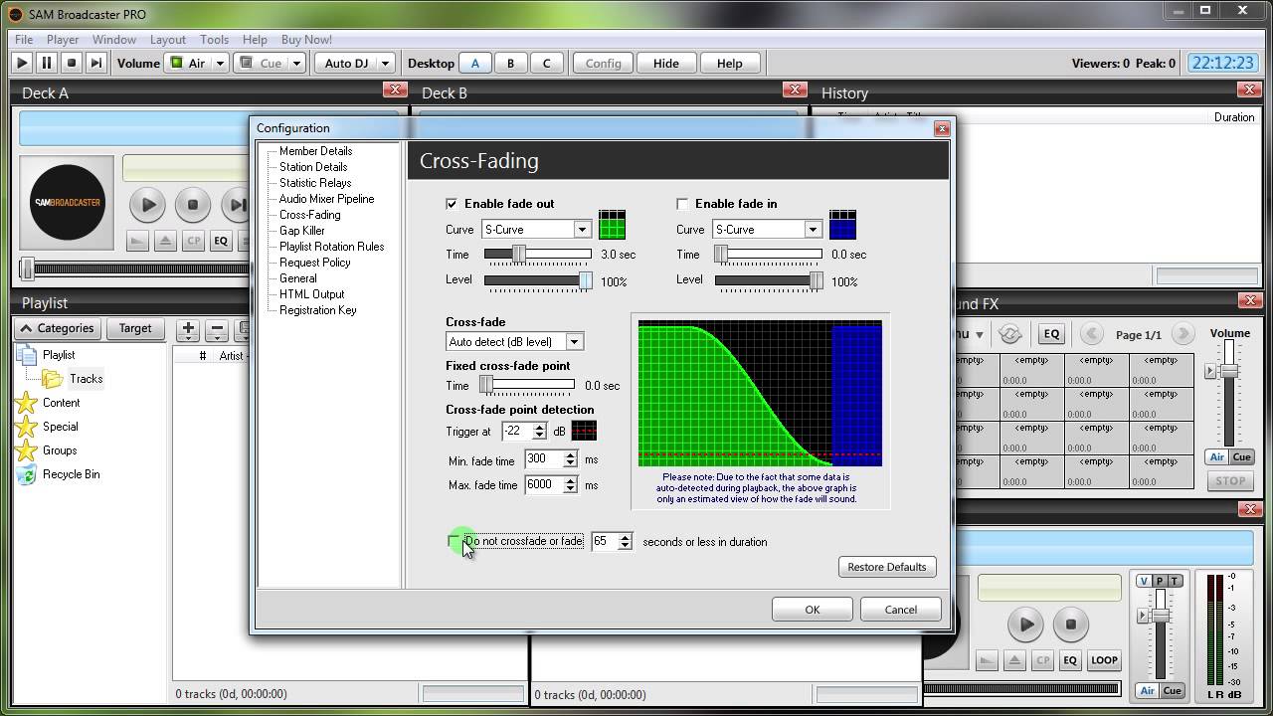Disable the Enable fade out checkbox
Viewport: 1273px width, 716px height.
coord(453,204)
